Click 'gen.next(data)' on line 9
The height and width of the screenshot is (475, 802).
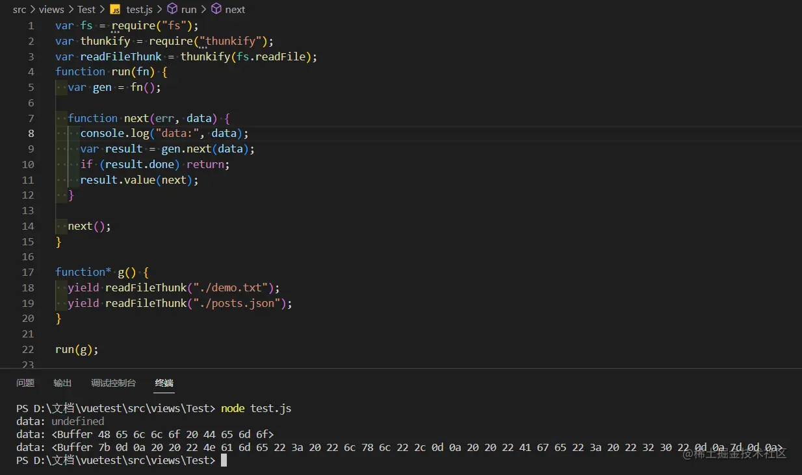pos(205,149)
